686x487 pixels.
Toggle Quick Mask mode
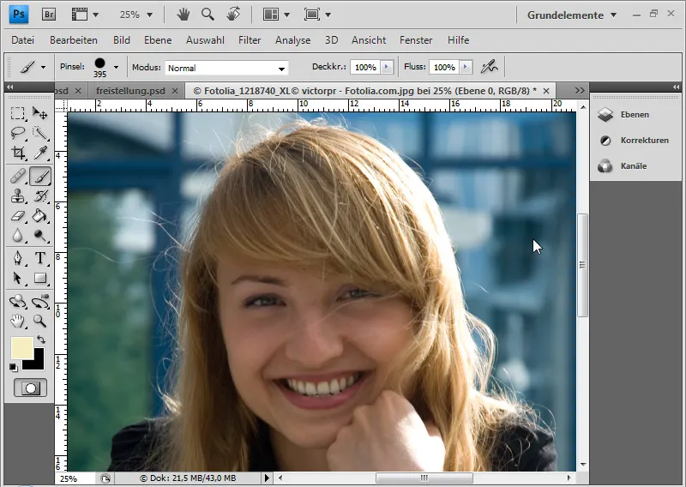[x=30, y=388]
